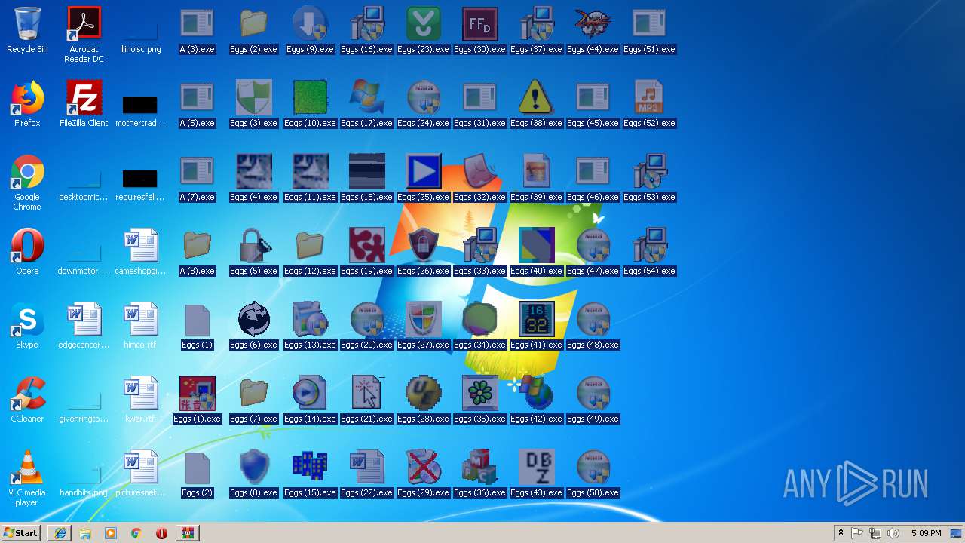The width and height of the screenshot is (965, 543).
Task: Open Windows Explorer from taskbar
Action: [x=85, y=533]
